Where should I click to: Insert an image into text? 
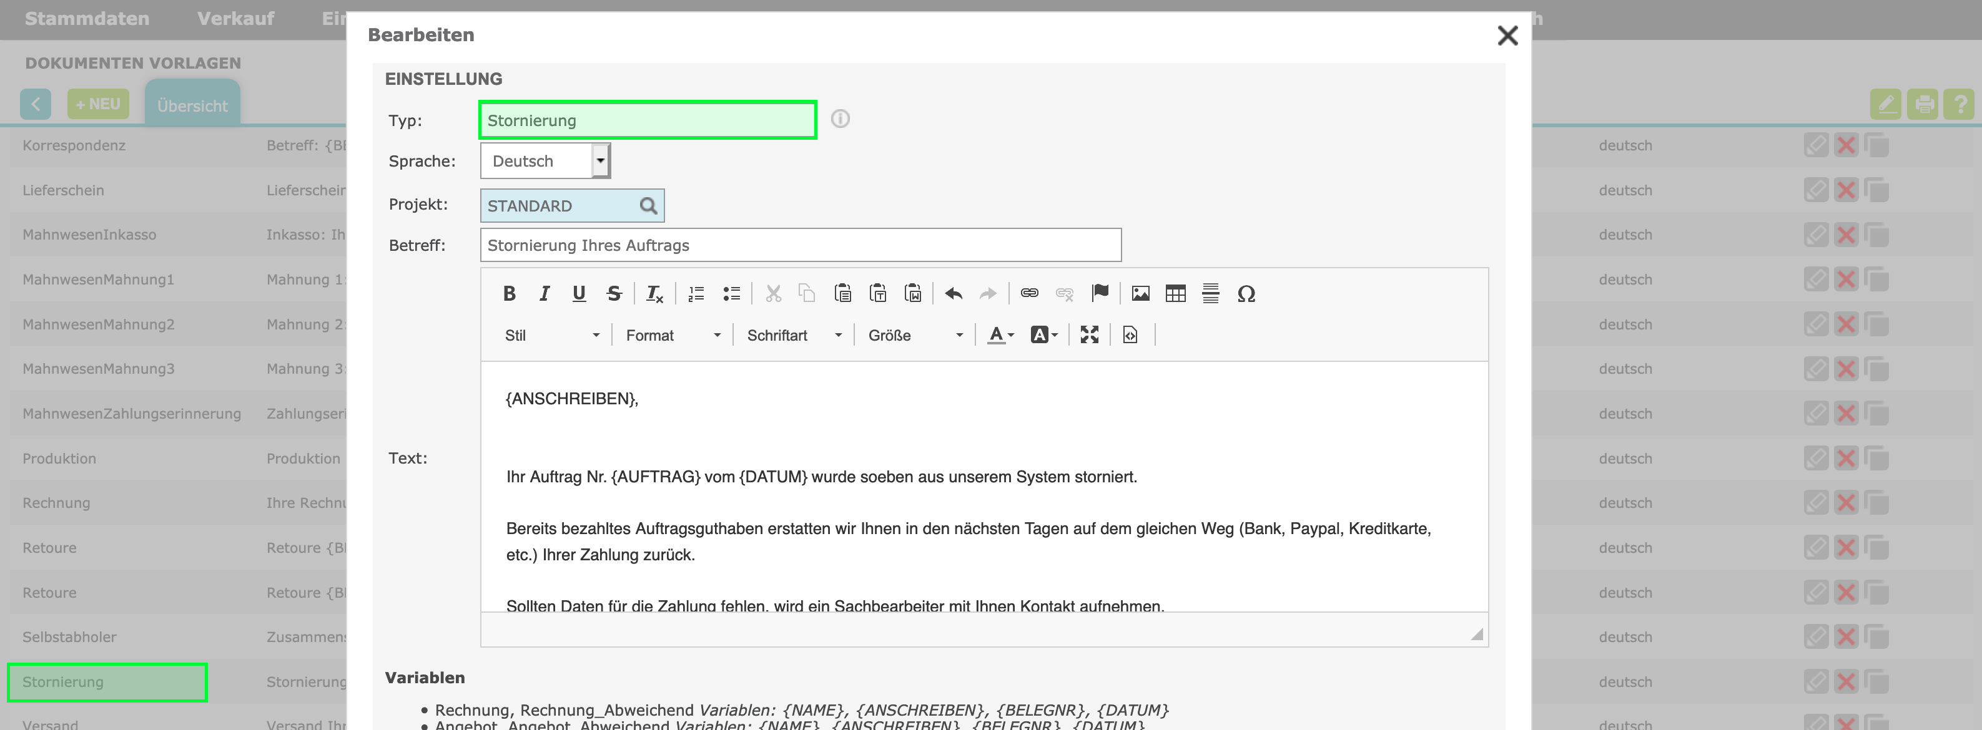[x=1140, y=293]
